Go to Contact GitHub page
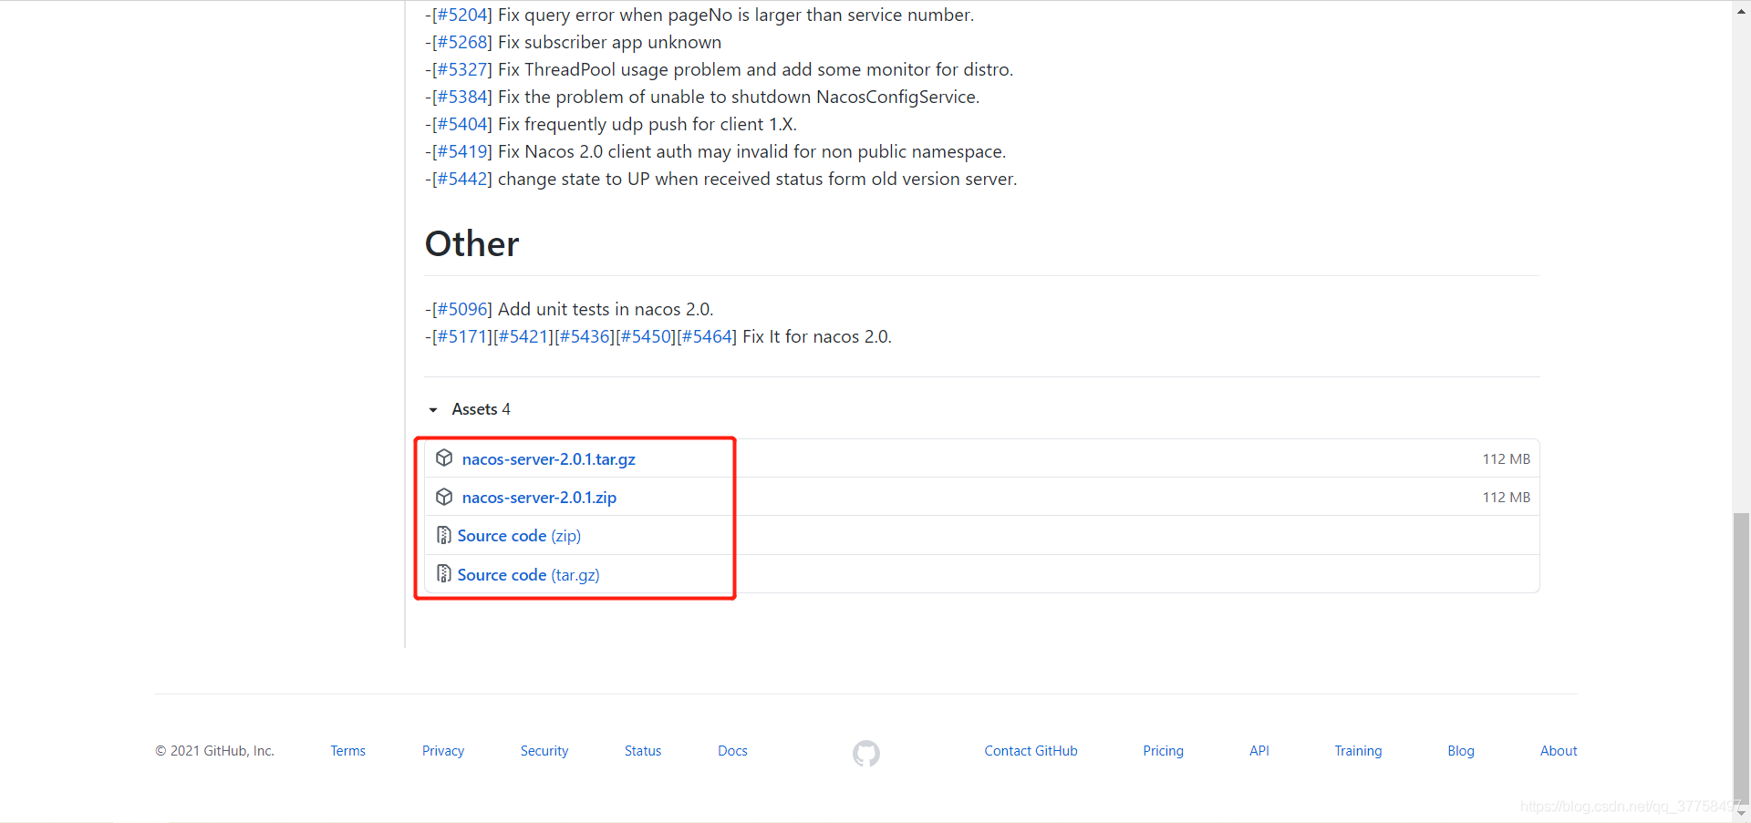Image resolution: width=1751 pixels, height=823 pixels. 1031,751
